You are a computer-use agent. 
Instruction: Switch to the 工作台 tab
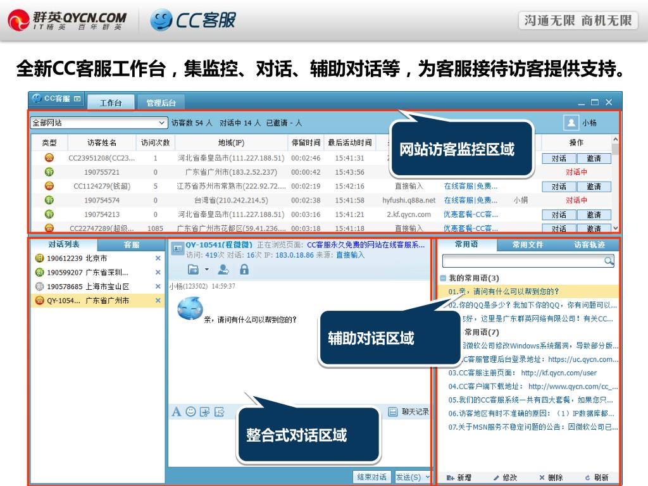click(110, 103)
